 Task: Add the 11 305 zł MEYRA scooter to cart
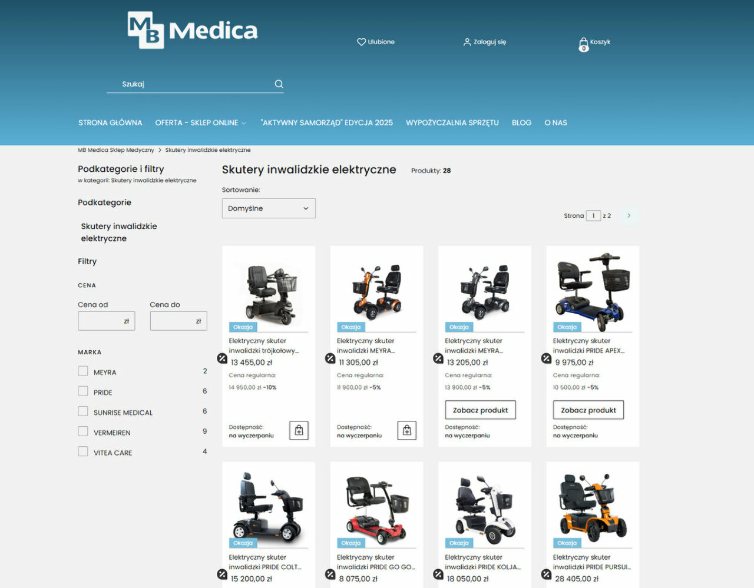(406, 430)
